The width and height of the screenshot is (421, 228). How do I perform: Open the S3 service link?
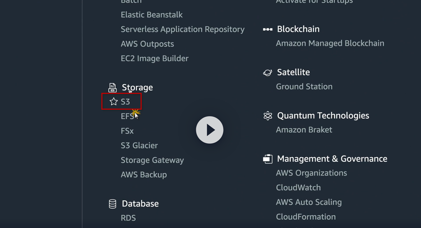[125, 102]
